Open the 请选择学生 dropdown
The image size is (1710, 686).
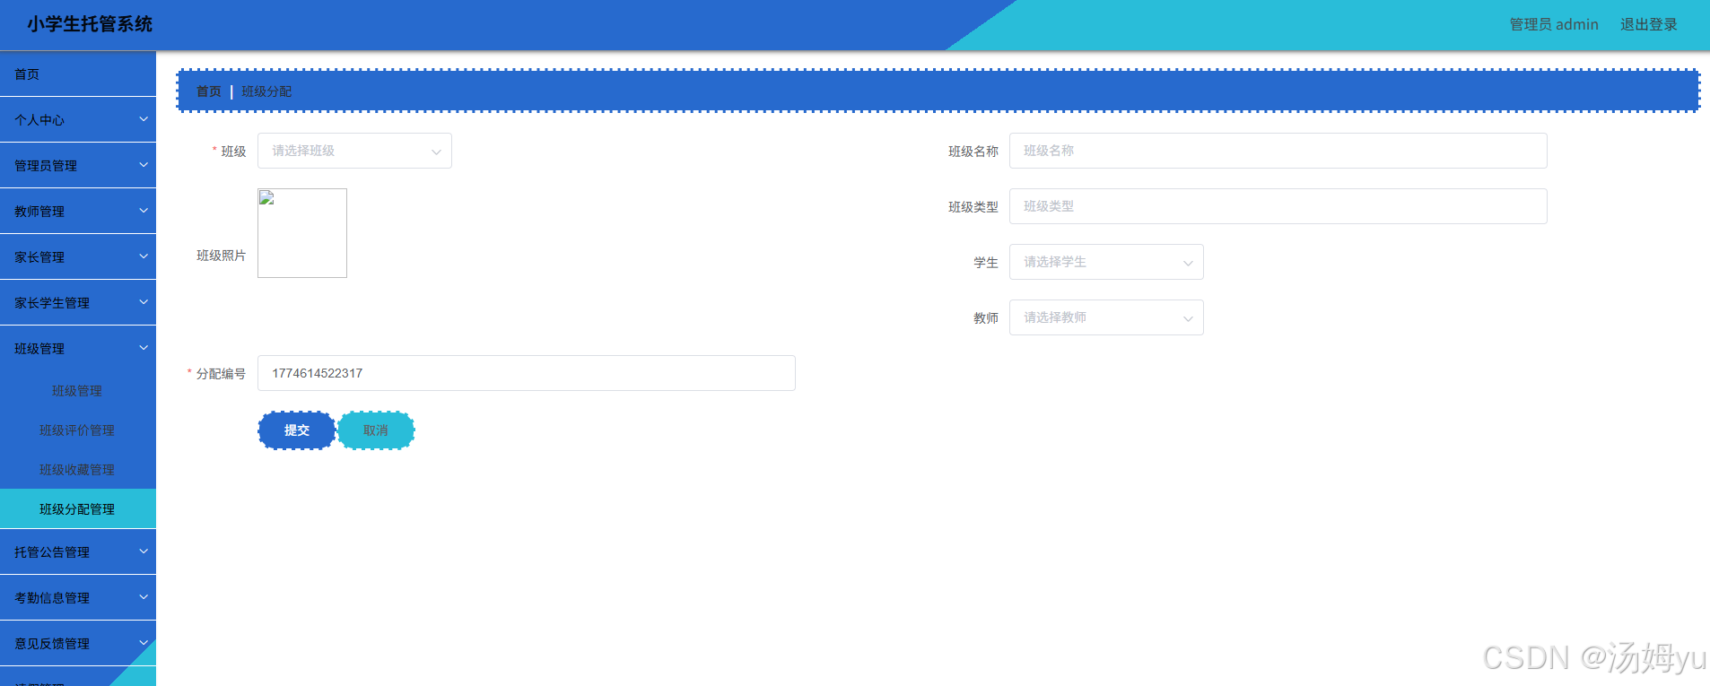tap(1106, 262)
